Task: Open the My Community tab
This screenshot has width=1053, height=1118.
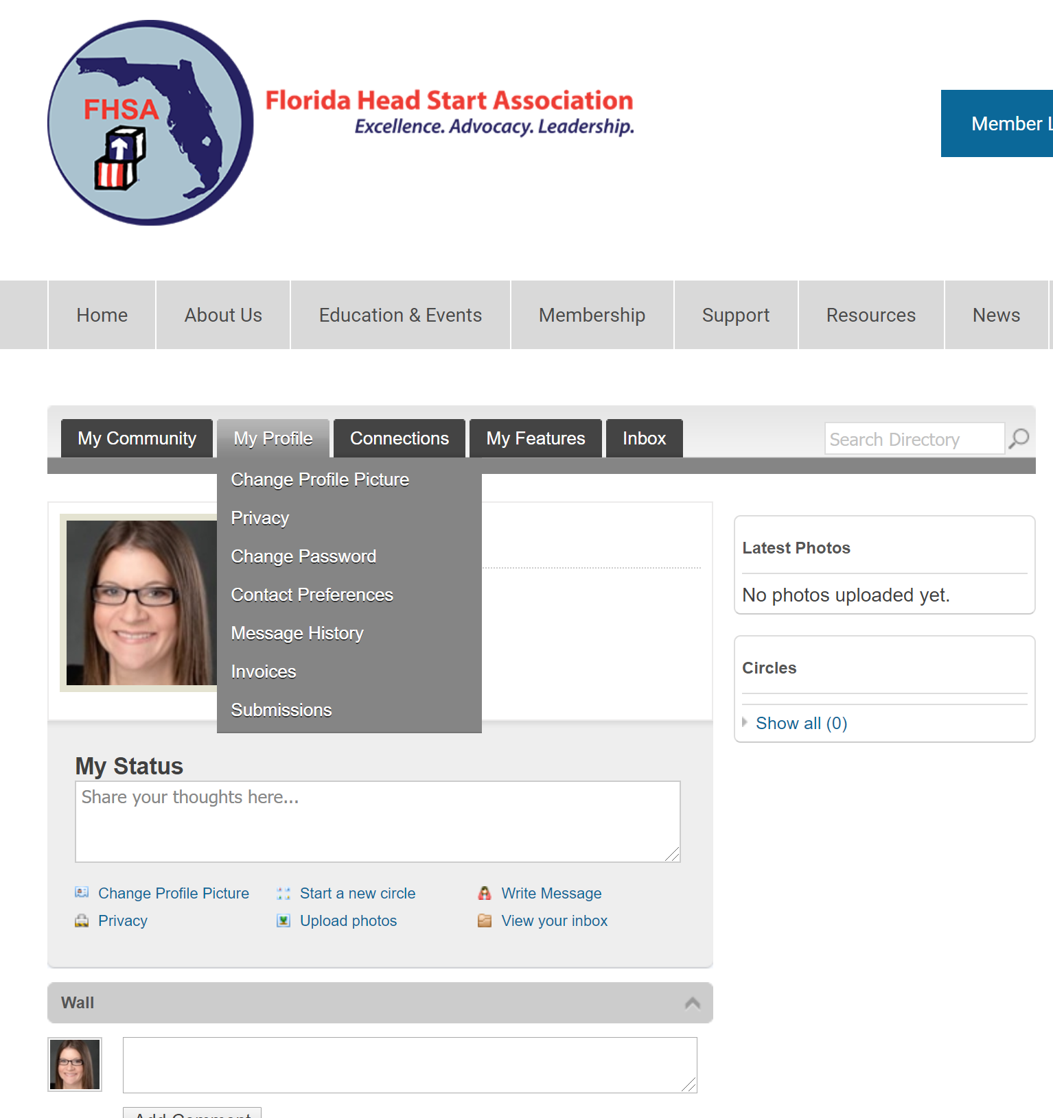Action: pyautogui.click(x=137, y=438)
